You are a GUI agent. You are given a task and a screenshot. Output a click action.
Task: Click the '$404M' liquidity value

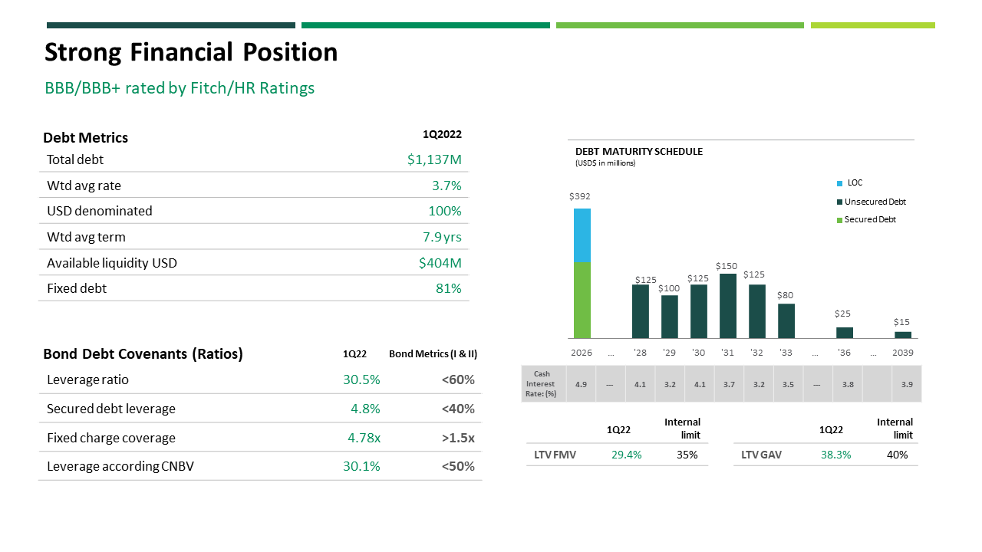tap(440, 263)
